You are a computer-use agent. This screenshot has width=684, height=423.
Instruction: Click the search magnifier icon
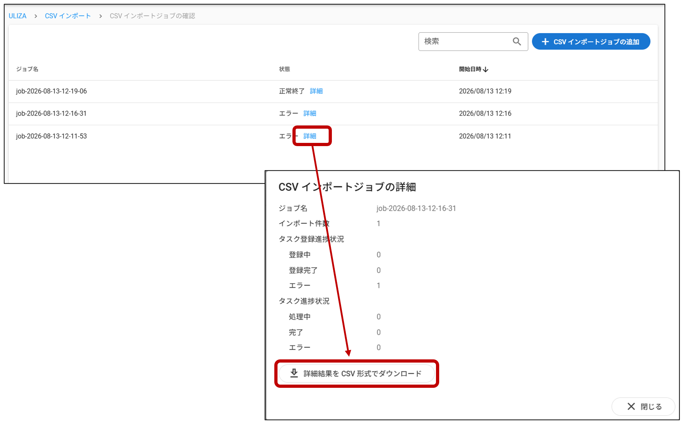[517, 42]
